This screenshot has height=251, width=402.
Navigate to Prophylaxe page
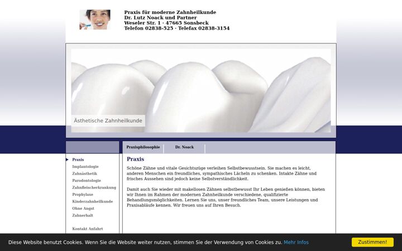pyautogui.click(x=83, y=195)
